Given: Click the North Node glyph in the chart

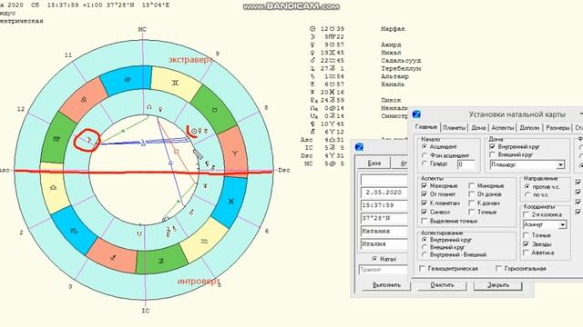Looking at the screenshot, I should coord(149,107).
